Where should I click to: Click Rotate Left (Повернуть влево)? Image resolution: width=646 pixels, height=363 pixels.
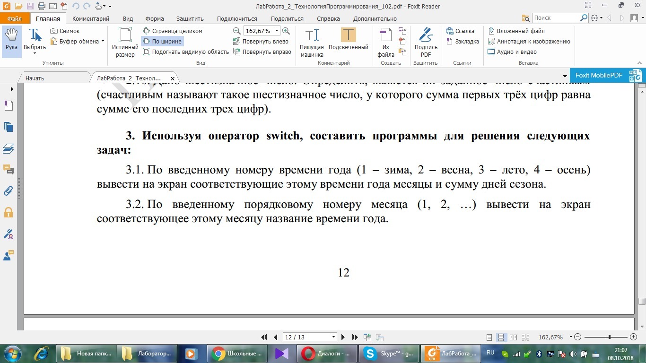(261, 42)
